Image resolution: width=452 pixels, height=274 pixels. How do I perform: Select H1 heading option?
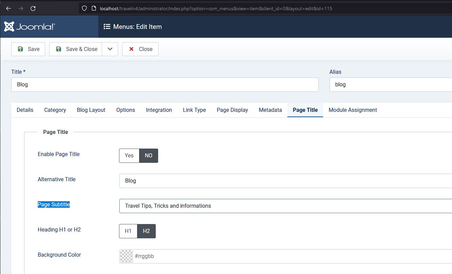click(128, 231)
